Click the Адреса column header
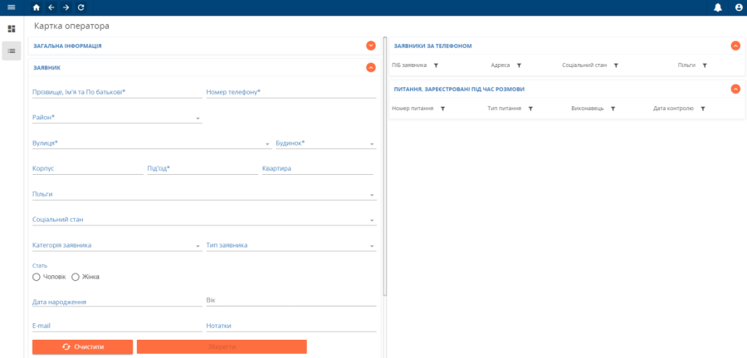Image resolution: width=747 pixels, height=358 pixels. click(x=500, y=65)
